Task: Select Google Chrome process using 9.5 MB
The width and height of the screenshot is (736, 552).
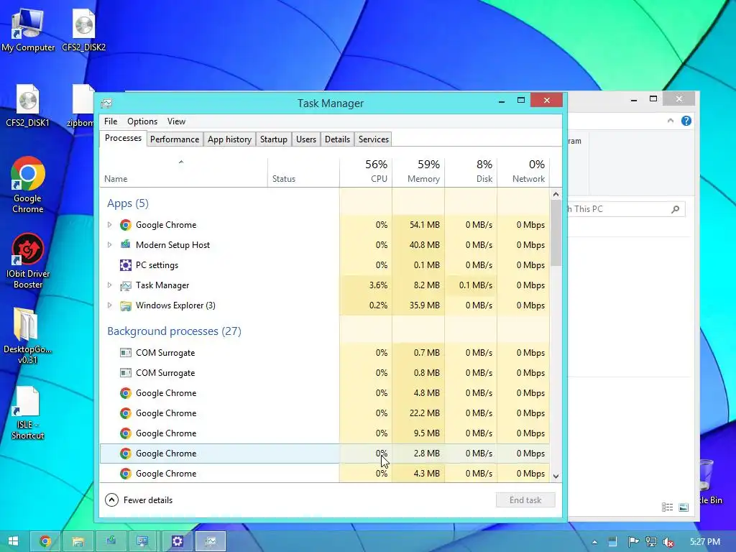Action: pos(324,433)
